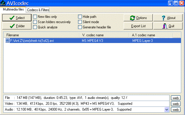
Task: Click web button beside File info row
Action: (x=176, y=98)
